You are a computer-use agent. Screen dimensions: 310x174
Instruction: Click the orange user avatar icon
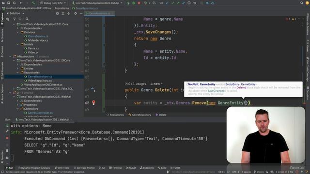pos(307,3)
